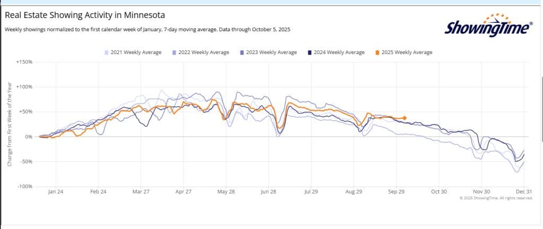543x229 pixels.
Task: Click the y-axis title text
Action: (x=10, y=125)
